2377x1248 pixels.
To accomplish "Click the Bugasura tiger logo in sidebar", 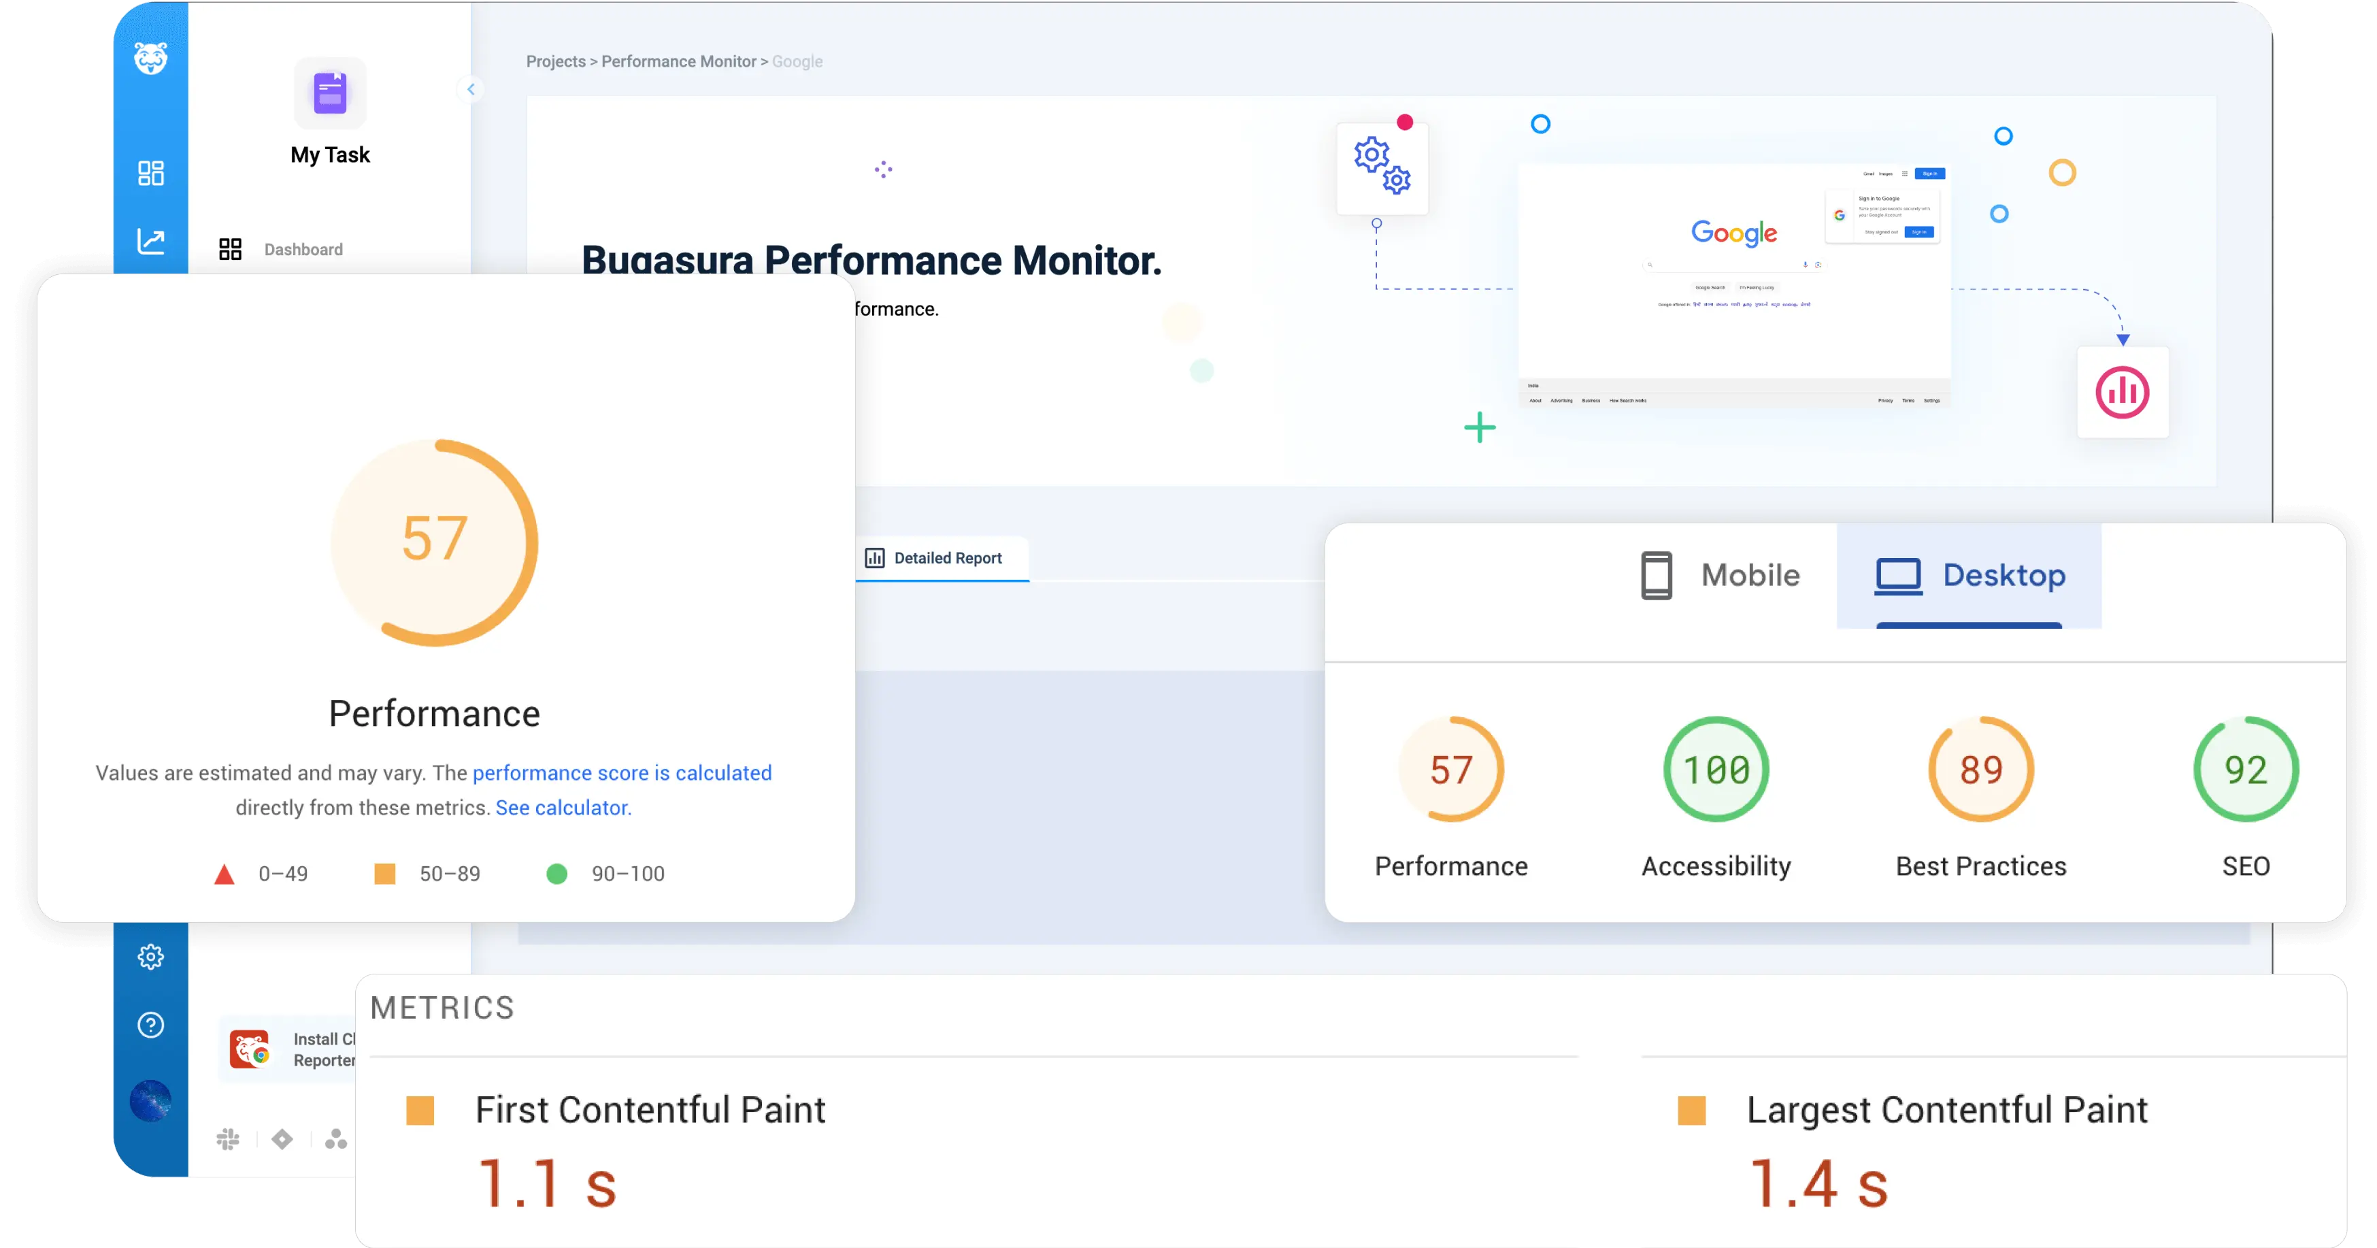I will (150, 58).
